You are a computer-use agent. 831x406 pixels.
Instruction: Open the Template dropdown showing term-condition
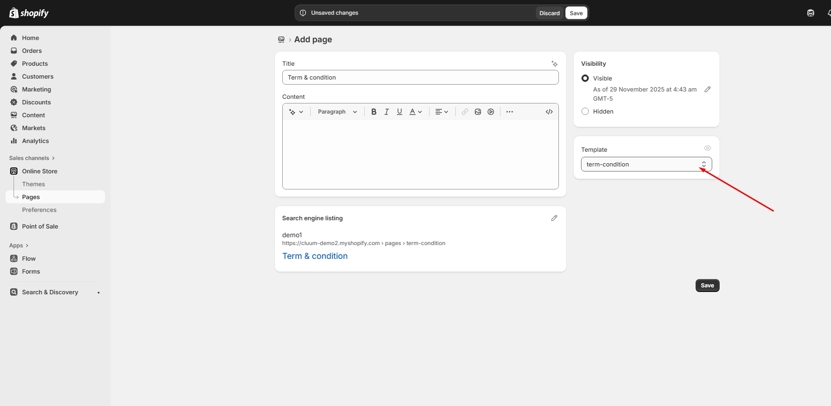[646, 164]
